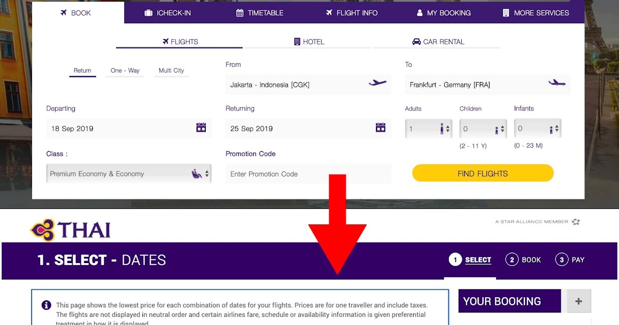The width and height of the screenshot is (619, 325).
Task: Click the returning date calendar icon
Action: pos(381,127)
